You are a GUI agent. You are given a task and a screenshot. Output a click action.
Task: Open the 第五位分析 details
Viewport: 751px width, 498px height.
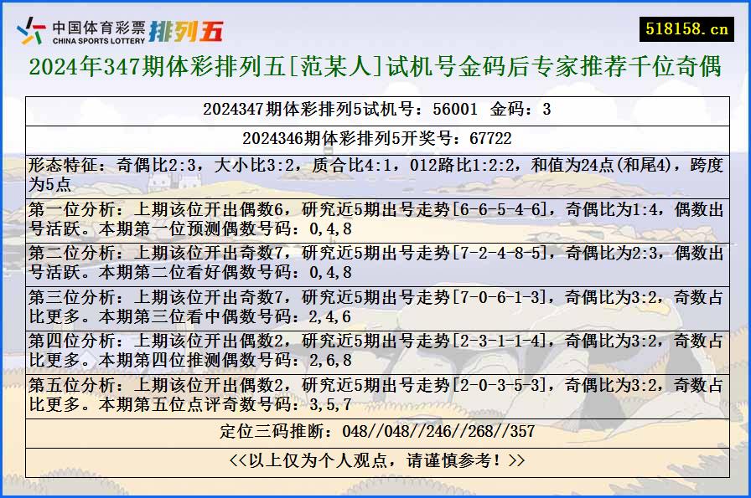375,394
